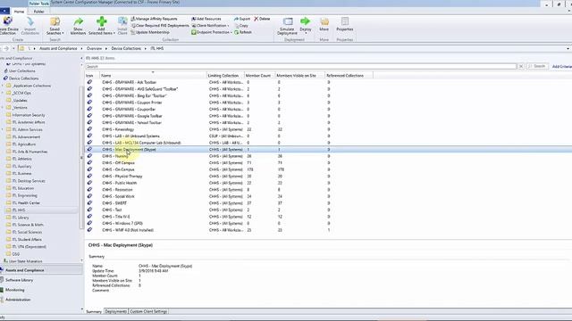Select the CHHS - Title IV-E collection

pos(116,217)
